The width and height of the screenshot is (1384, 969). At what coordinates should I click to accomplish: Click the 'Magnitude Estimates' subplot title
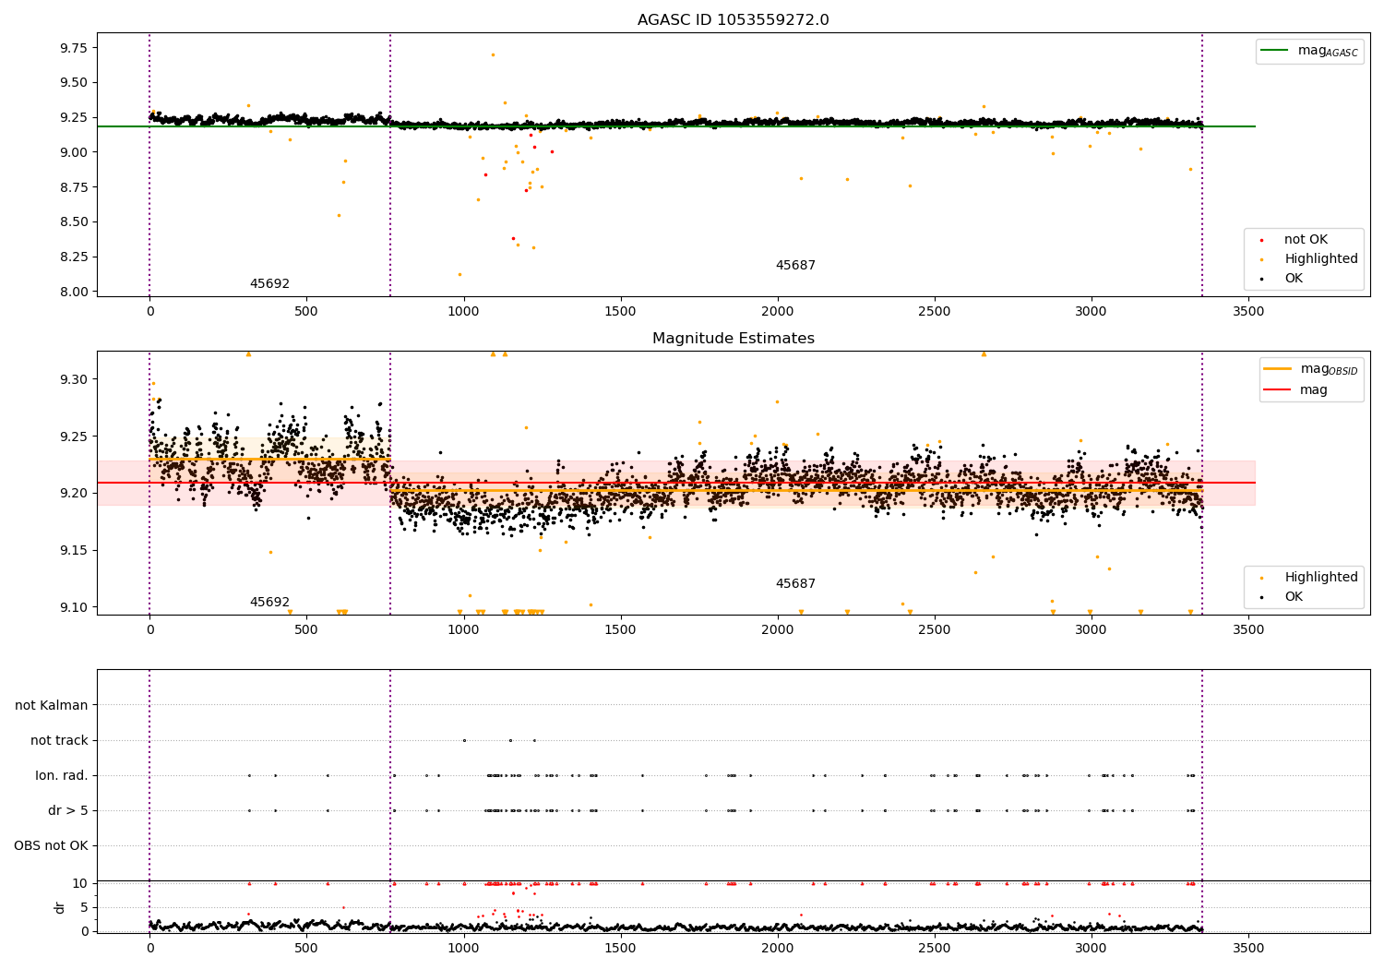(733, 339)
